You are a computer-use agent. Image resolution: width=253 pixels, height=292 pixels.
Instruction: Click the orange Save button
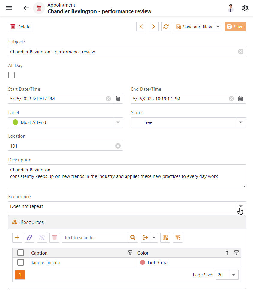pos(235,27)
